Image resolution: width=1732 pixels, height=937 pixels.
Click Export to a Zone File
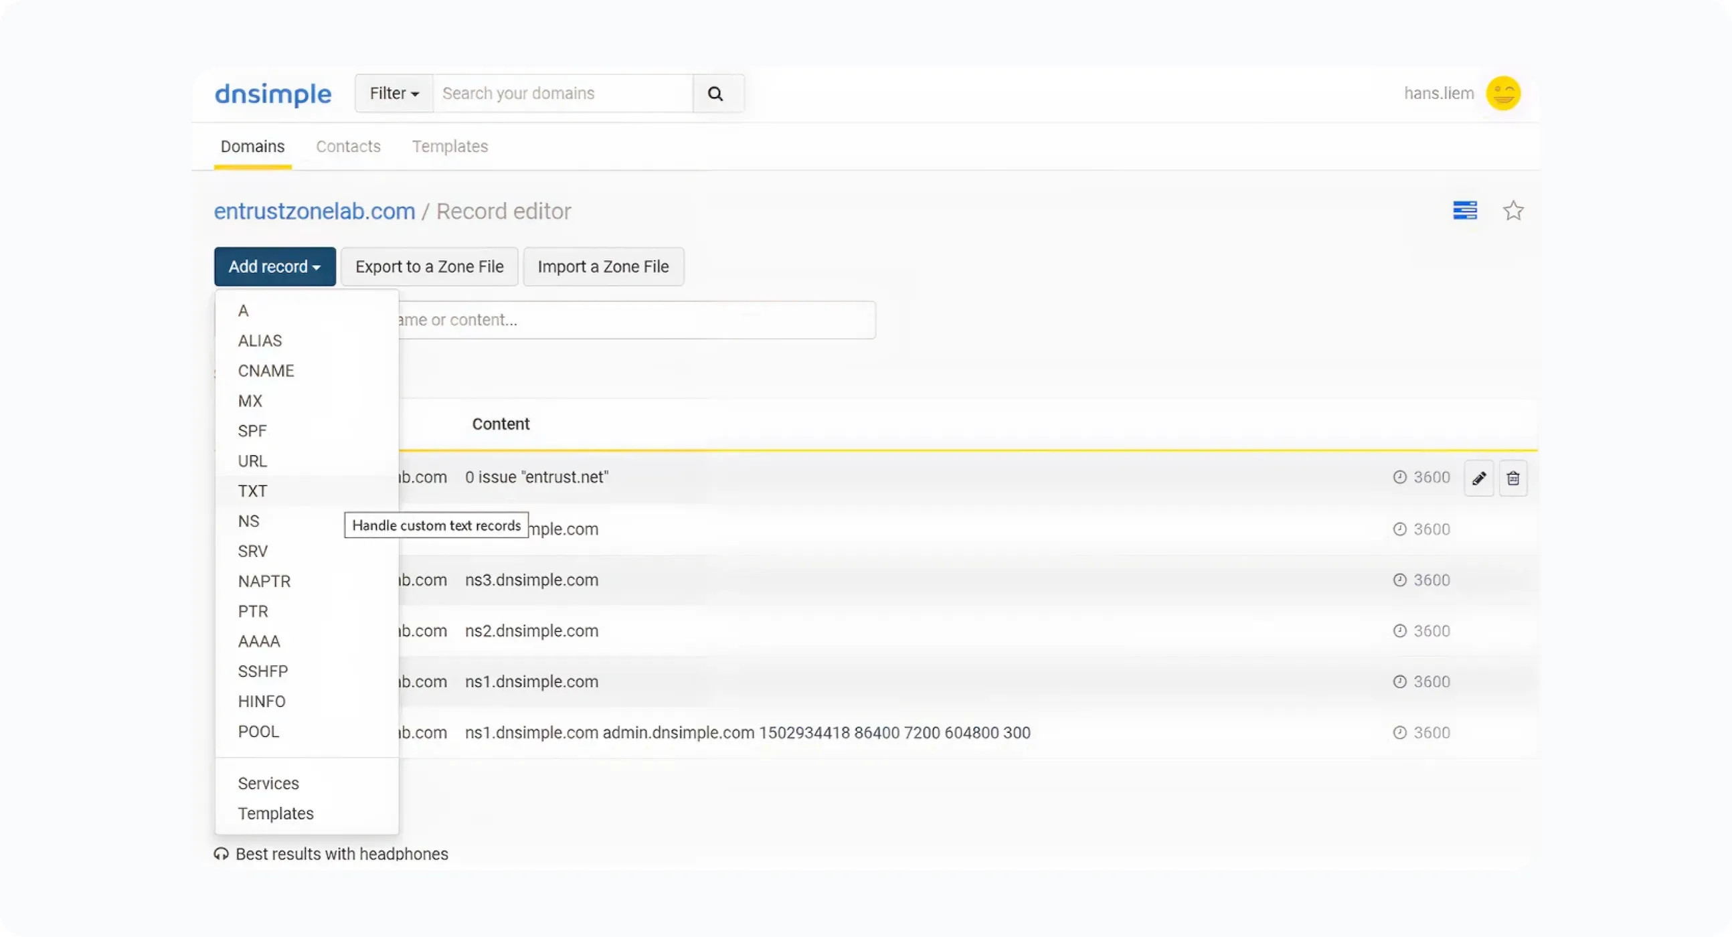point(429,267)
